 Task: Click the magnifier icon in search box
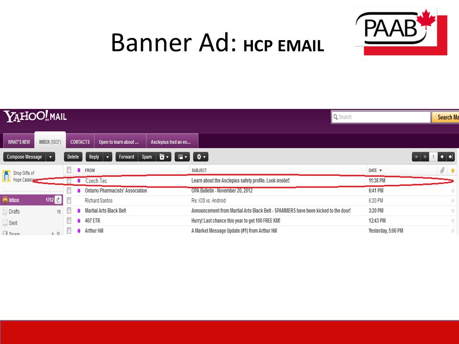[336, 117]
